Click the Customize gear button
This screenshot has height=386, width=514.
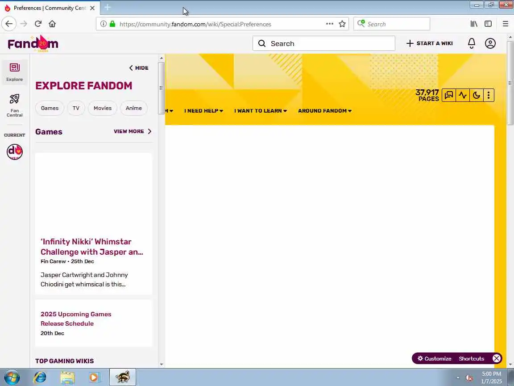[x=434, y=358]
